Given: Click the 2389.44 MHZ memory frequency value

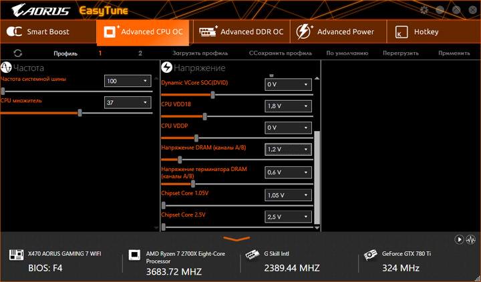Looking at the screenshot, I should (x=292, y=268).
